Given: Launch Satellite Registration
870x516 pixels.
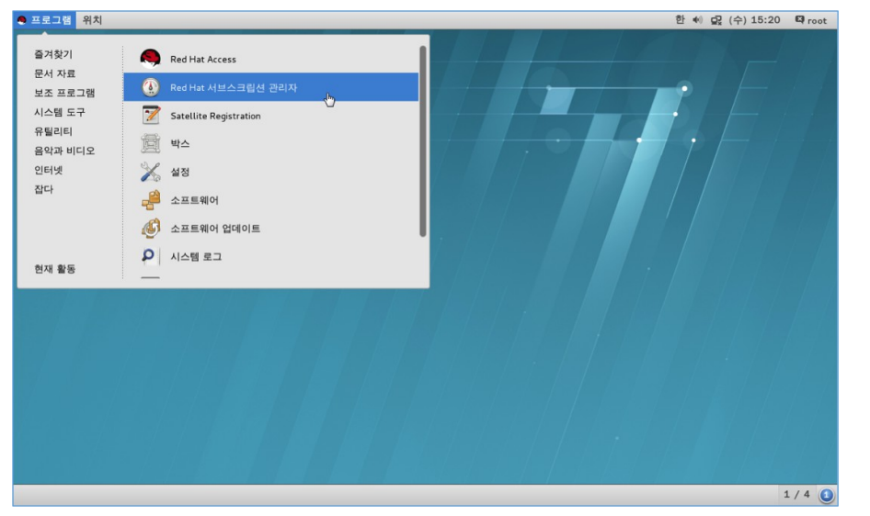Looking at the screenshot, I should (x=270, y=115).
